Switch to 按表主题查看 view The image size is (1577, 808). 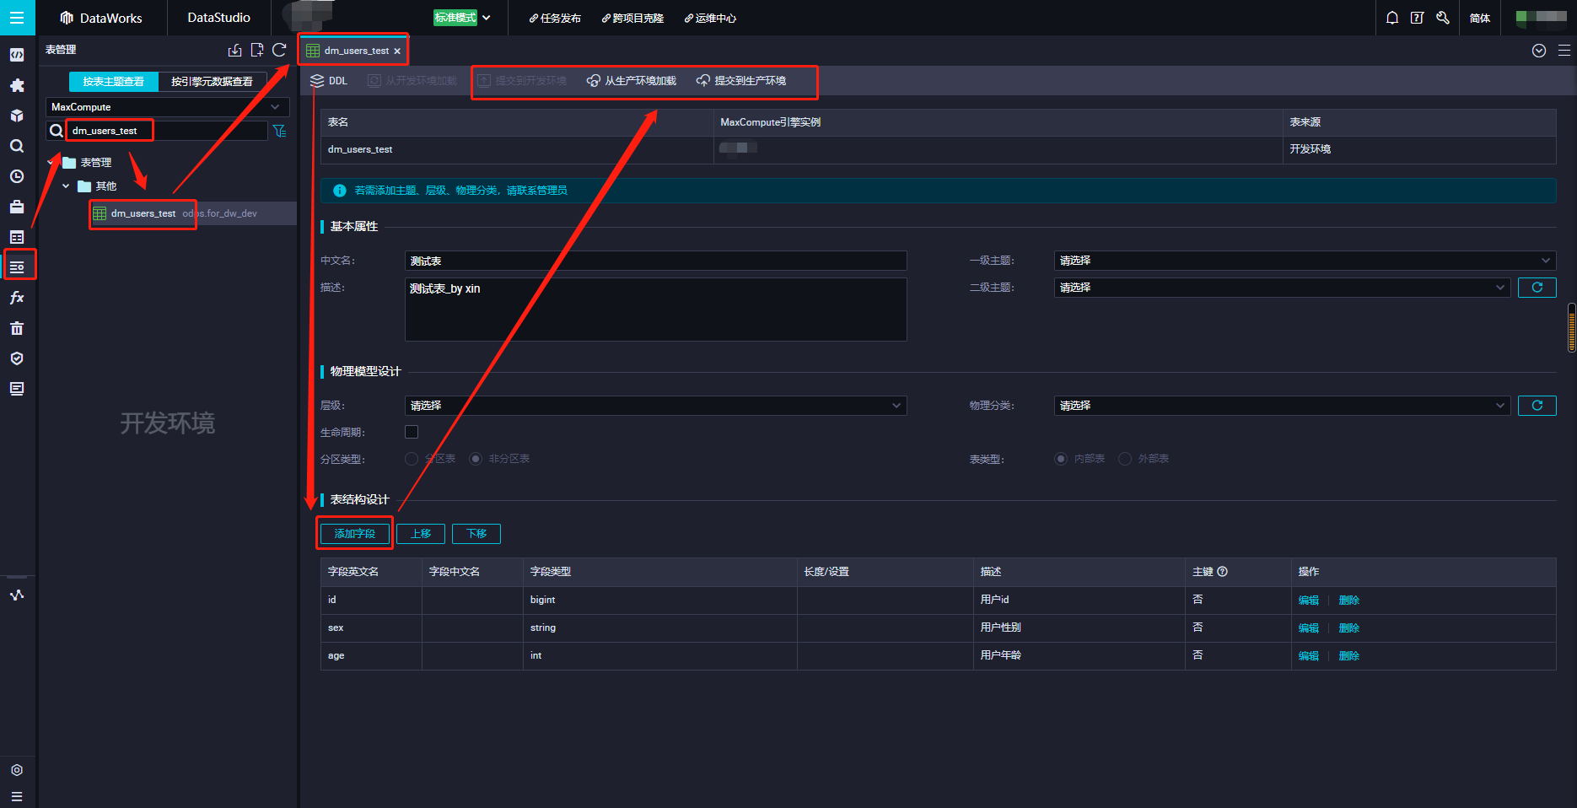(114, 82)
